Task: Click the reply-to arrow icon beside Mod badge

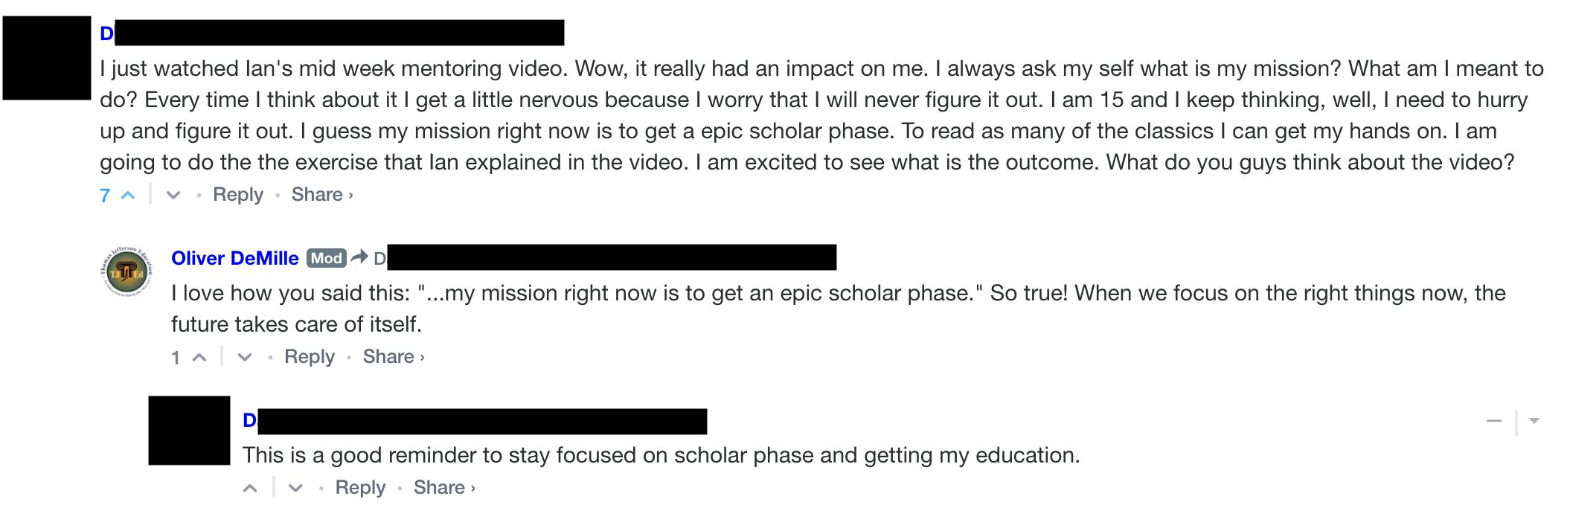Action: (359, 257)
